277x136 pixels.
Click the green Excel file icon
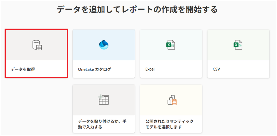(x=171, y=45)
